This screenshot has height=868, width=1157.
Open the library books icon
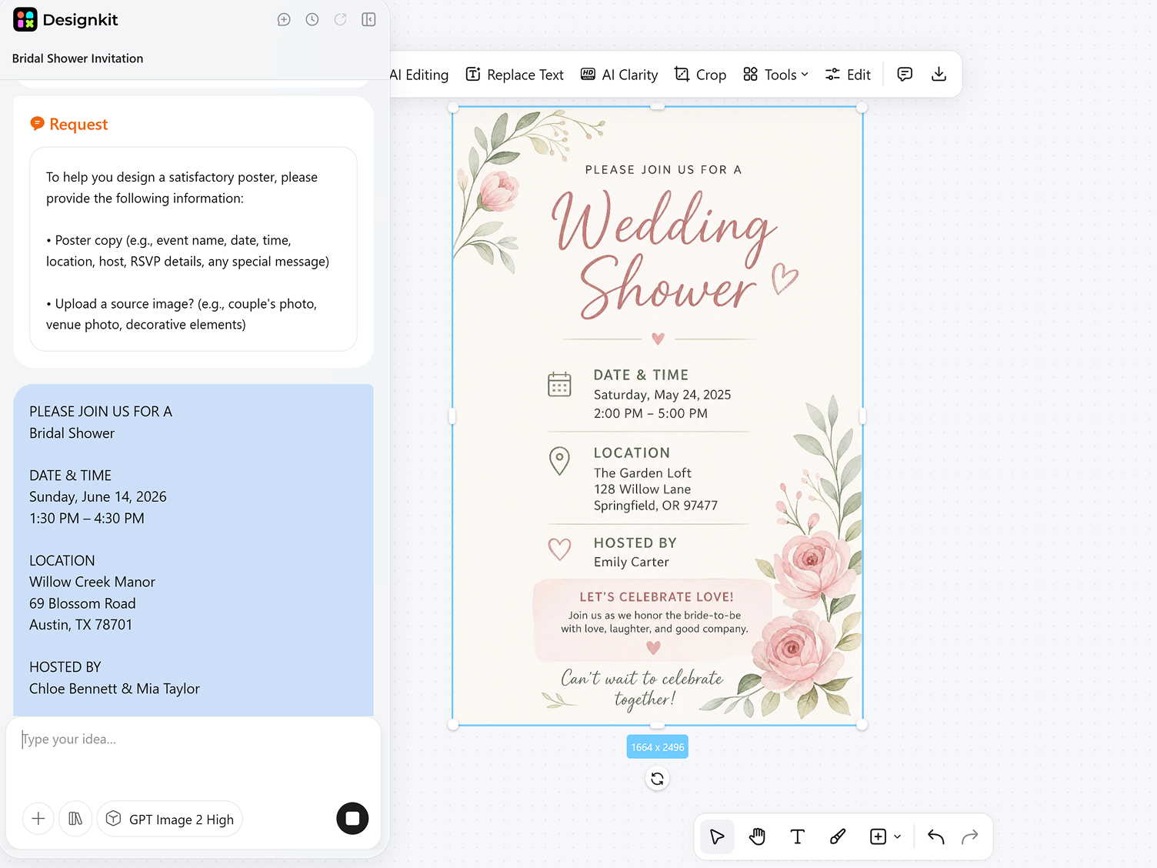(75, 818)
